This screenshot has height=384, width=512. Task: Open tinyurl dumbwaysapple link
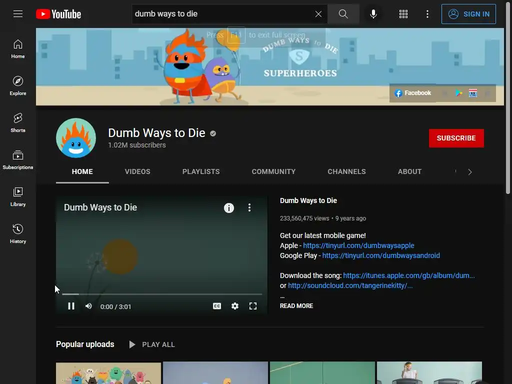pyautogui.click(x=358, y=245)
